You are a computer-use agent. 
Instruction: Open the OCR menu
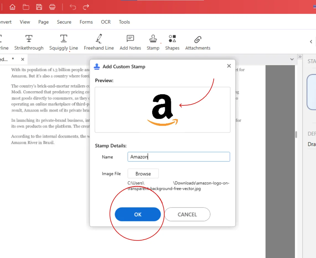point(106,22)
